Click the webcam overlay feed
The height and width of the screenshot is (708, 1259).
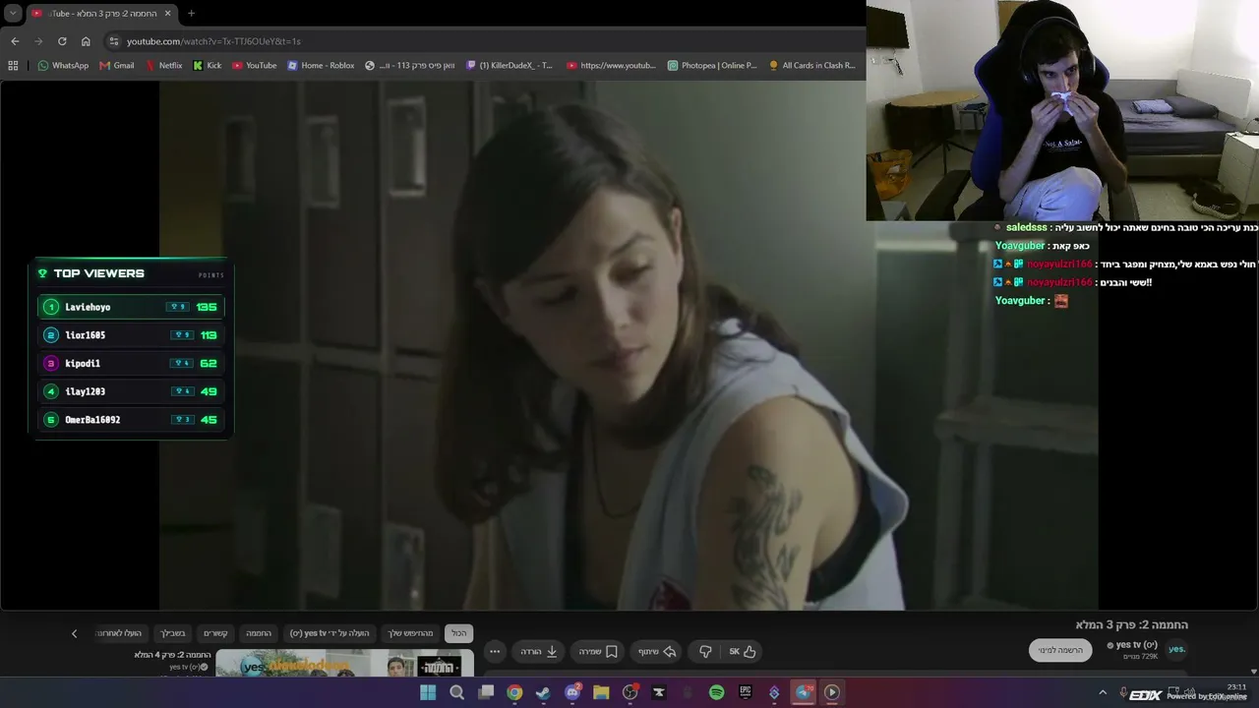click(1062, 110)
